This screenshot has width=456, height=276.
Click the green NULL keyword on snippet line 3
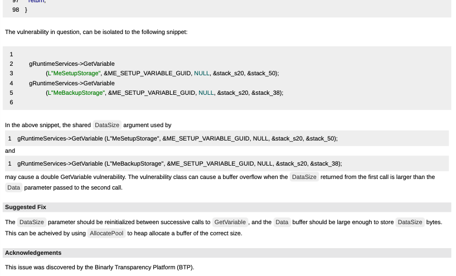tap(202, 73)
